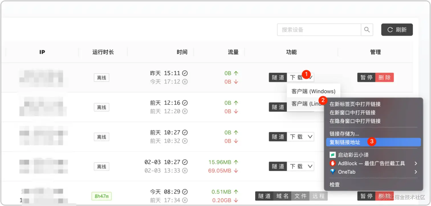The width and height of the screenshot is (431, 206).
Task: Select 客户端 (Windows) download option
Action: pos(314,91)
